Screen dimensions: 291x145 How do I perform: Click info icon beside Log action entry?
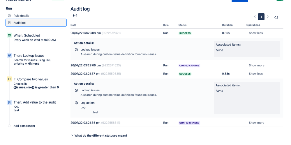pyautogui.click(x=76, y=103)
